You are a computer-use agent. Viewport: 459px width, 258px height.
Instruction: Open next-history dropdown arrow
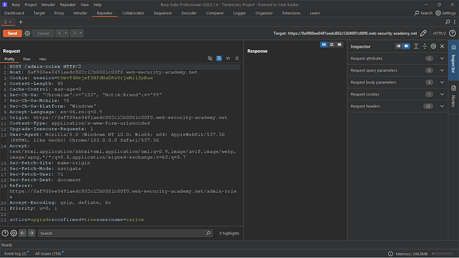(x=81, y=33)
